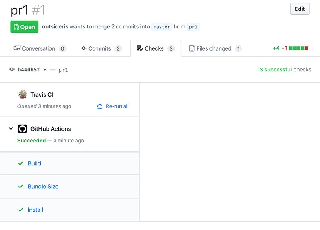This screenshot has width=320, height=230.
Task: Click the 'Succeeded' status text
Action: click(32, 141)
